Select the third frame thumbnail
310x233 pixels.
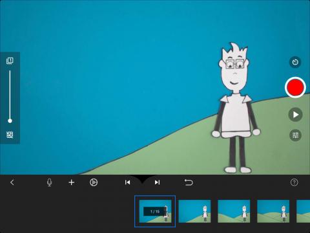point(234,211)
